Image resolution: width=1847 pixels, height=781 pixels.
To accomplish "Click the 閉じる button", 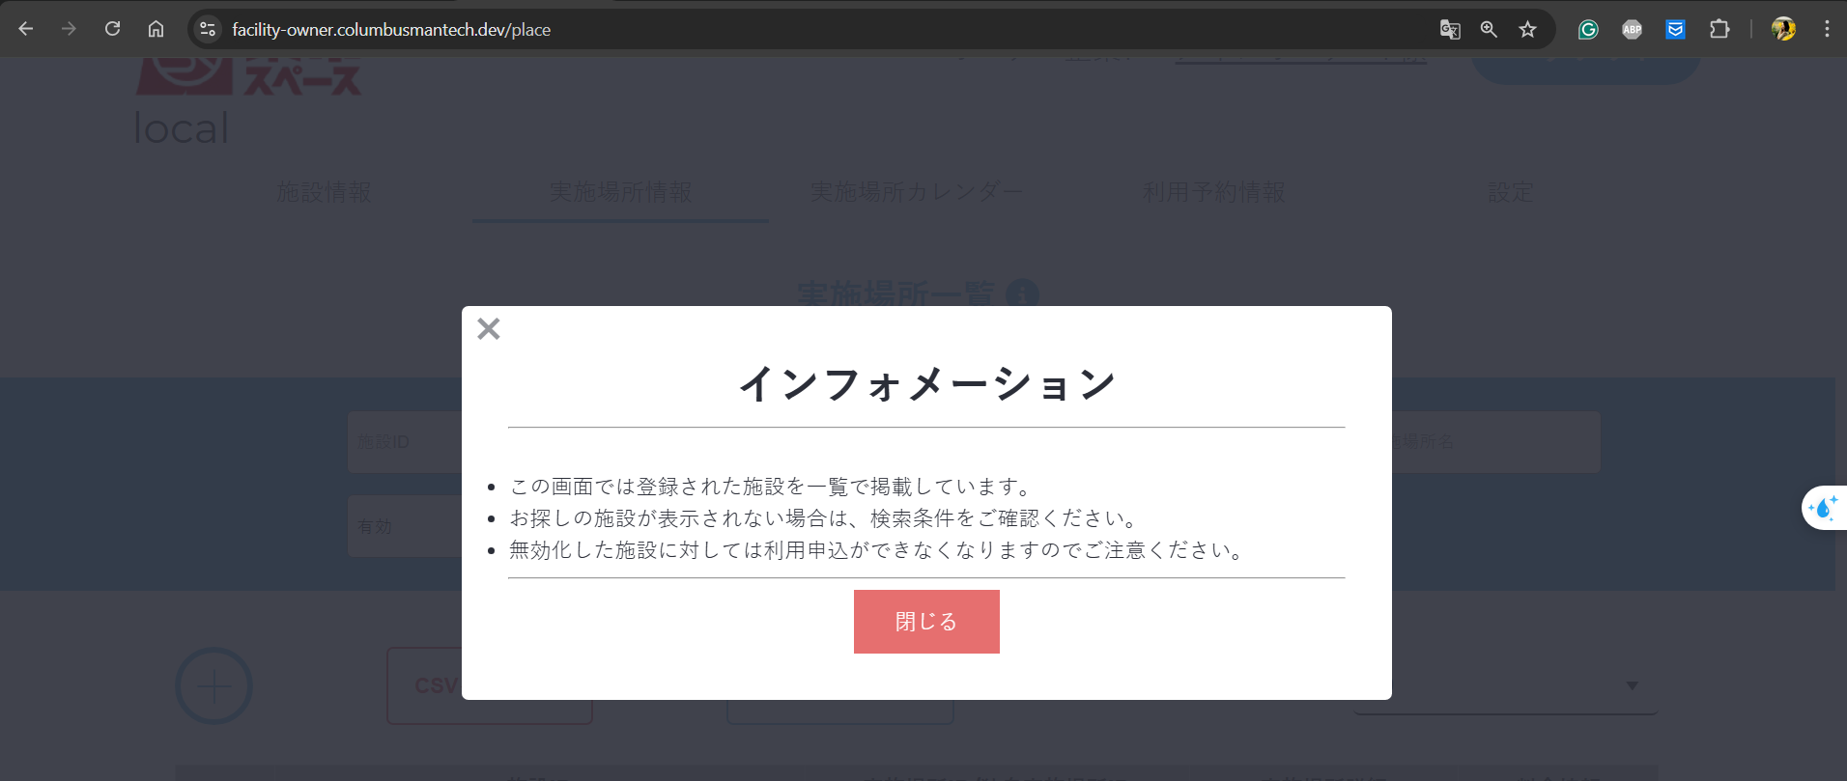I will pos(925,622).
